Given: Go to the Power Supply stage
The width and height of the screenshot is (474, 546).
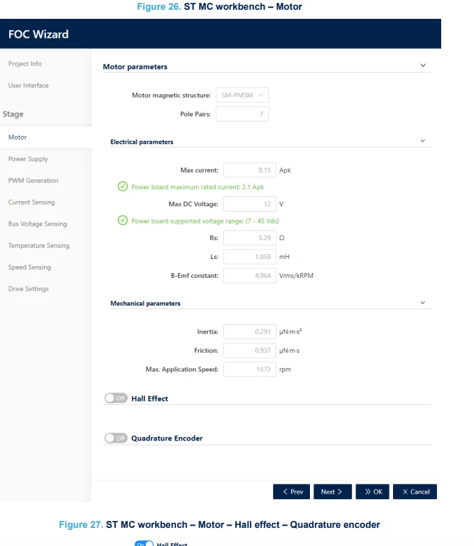Looking at the screenshot, I should tap(28, 158).
